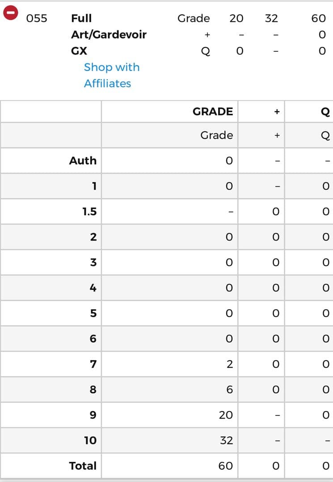Select card number 055
The image size is (333, 482).
tap(37, 18)
